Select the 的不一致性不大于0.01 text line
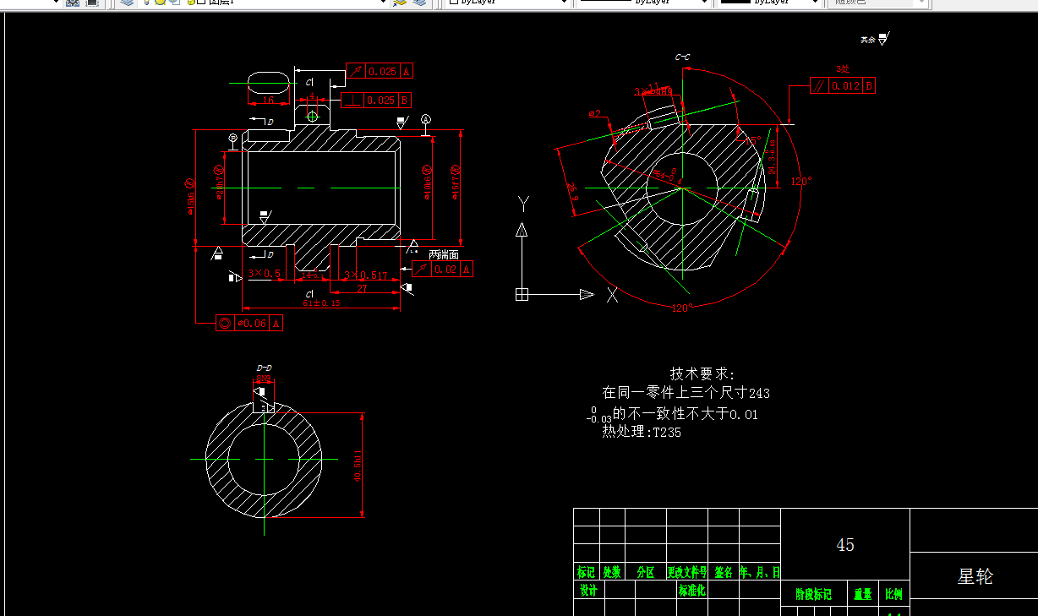The image size is (1038, 616). click(685, 414)
